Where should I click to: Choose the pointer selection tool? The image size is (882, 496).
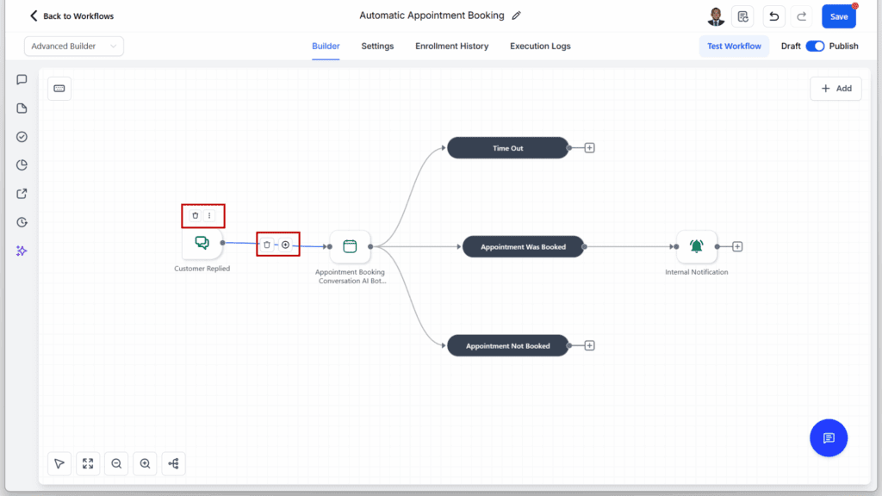pos(59,463)
